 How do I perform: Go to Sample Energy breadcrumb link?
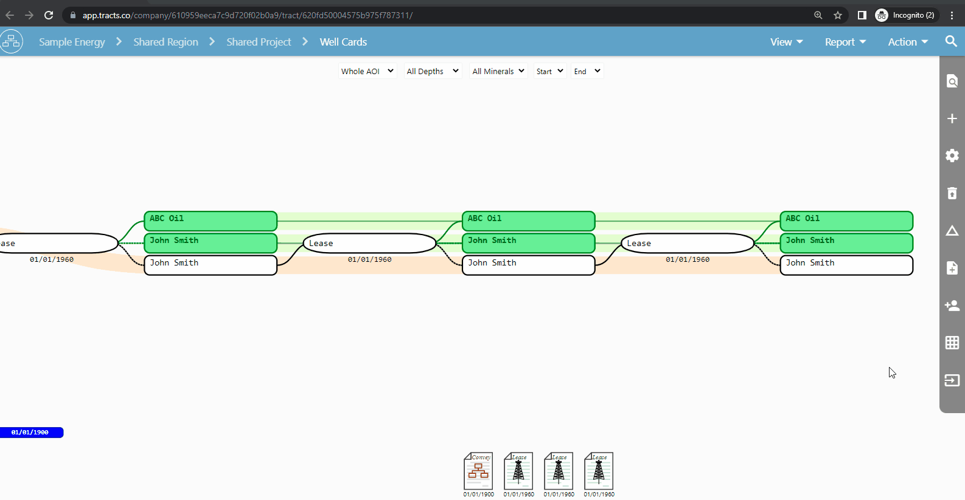click(x=72, y=42)
